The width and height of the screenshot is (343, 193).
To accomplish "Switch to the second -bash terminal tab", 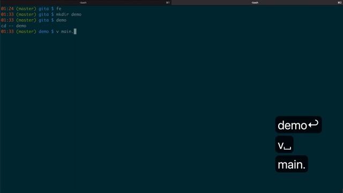I will (x=257, y=2).
